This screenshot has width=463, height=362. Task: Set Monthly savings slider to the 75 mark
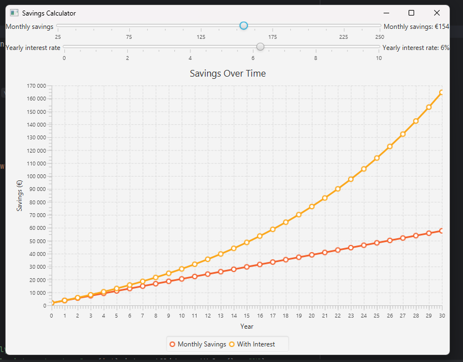[x=129, y=26]
